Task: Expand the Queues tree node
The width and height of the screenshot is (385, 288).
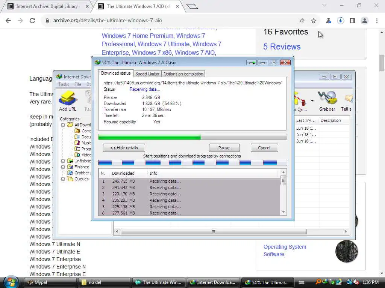Action: point(63,179)
